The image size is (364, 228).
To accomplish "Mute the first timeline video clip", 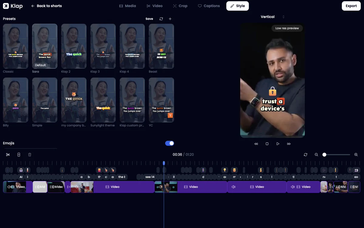I will pyautogui.click(x=9, y=187).
